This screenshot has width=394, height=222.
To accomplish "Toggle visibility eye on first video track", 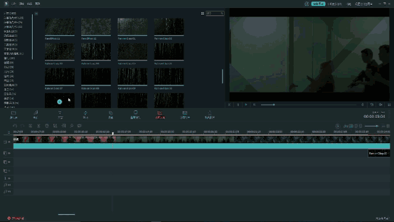I will (9, 142).
